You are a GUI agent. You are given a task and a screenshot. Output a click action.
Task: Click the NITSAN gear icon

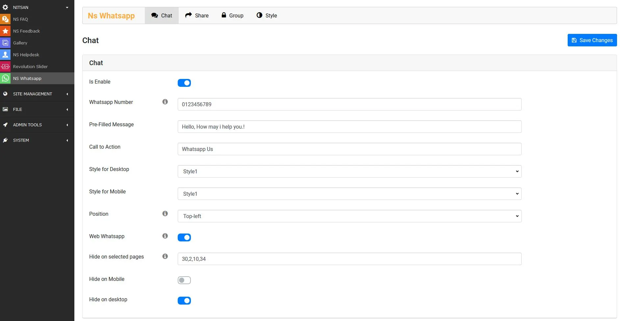click(5, 7)
